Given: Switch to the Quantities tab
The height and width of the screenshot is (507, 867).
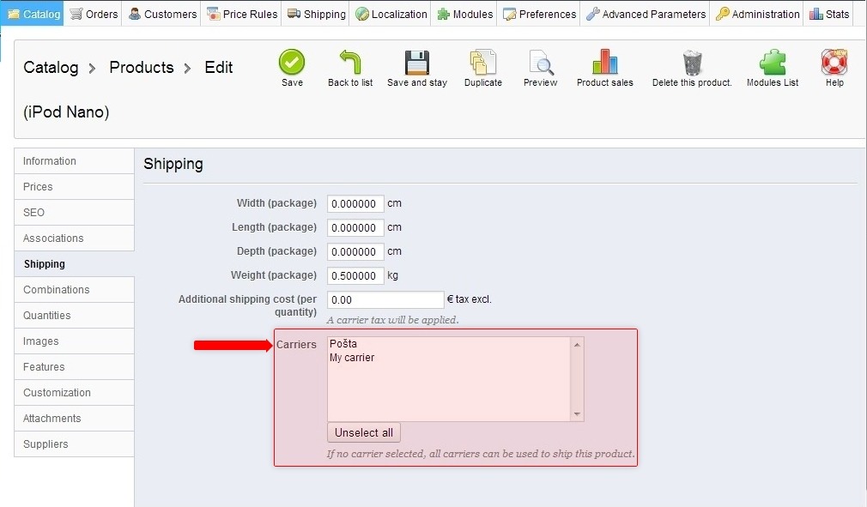Looking at the screenshot, I should tap(74, 316).
